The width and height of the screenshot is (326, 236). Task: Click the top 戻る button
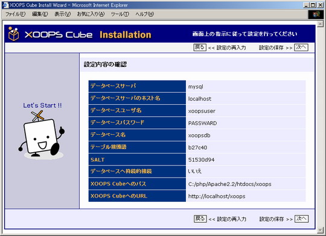click(200, 48)
